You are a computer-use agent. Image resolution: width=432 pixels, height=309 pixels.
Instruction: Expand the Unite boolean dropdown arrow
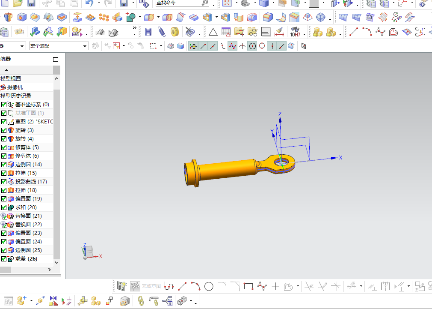(x=140, y=18)
